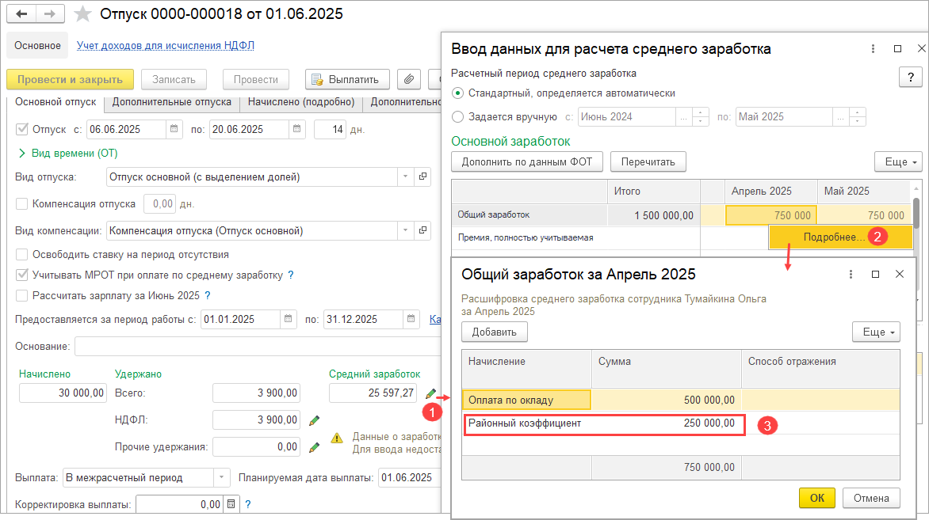Open kebab menu of Ввод данных window

[x=873, y=48]
